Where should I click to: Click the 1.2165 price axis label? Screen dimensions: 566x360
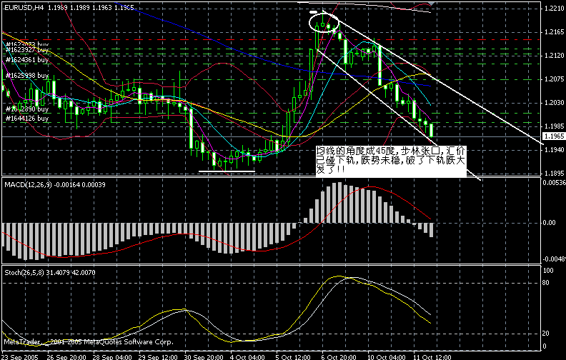coord(554,32)
